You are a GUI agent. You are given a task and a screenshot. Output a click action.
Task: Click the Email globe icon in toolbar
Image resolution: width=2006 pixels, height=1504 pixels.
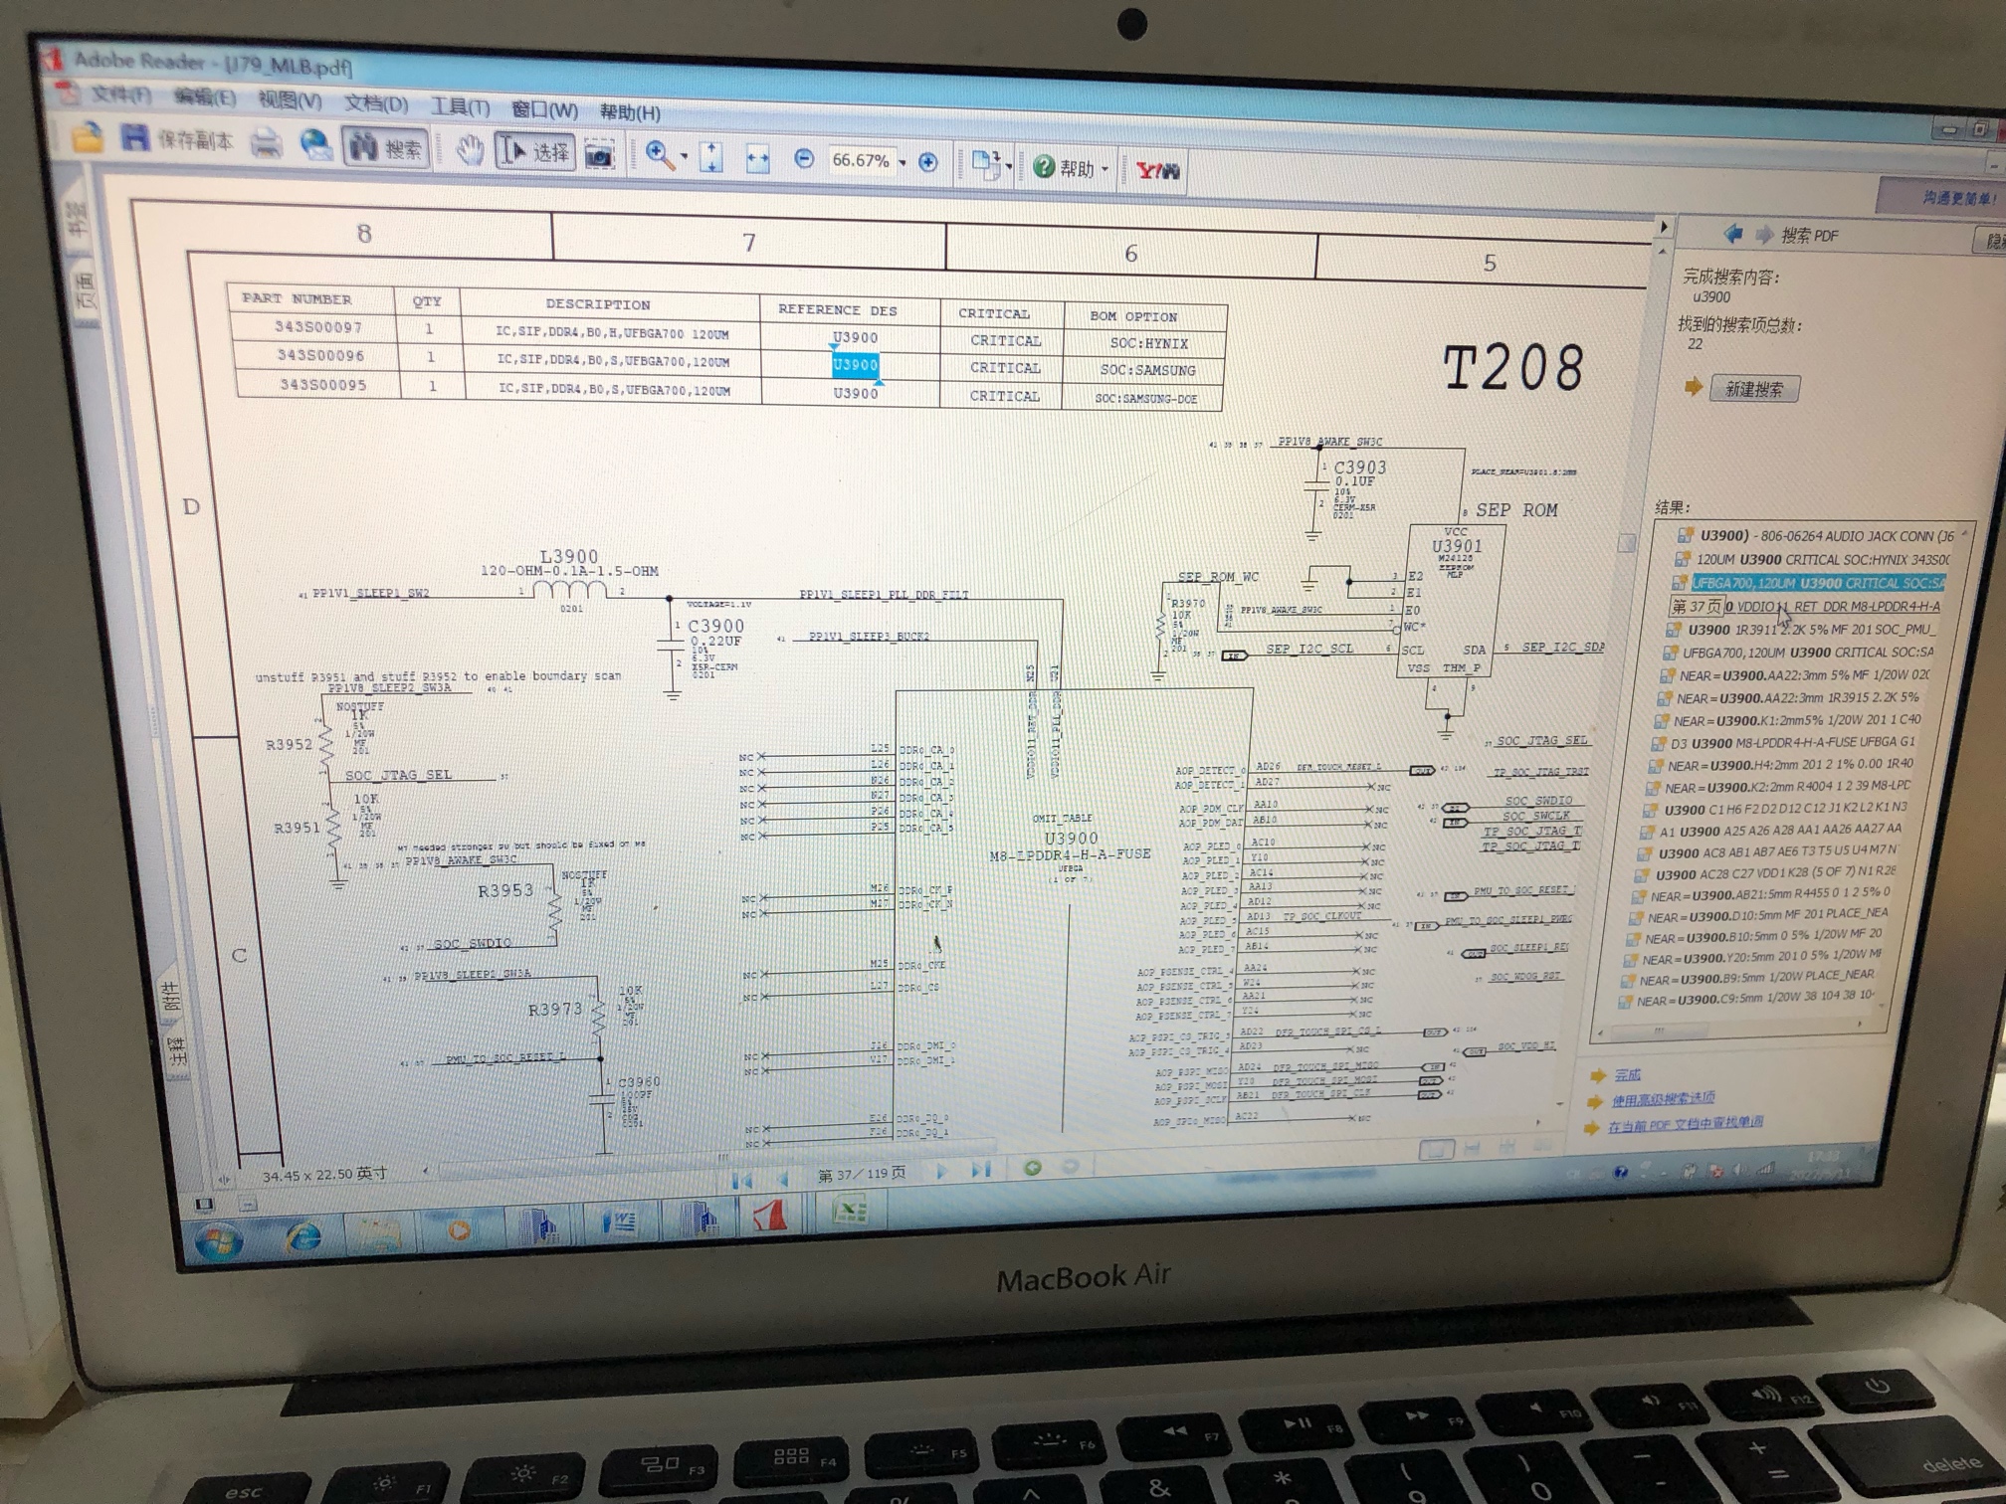pos(315,145)
